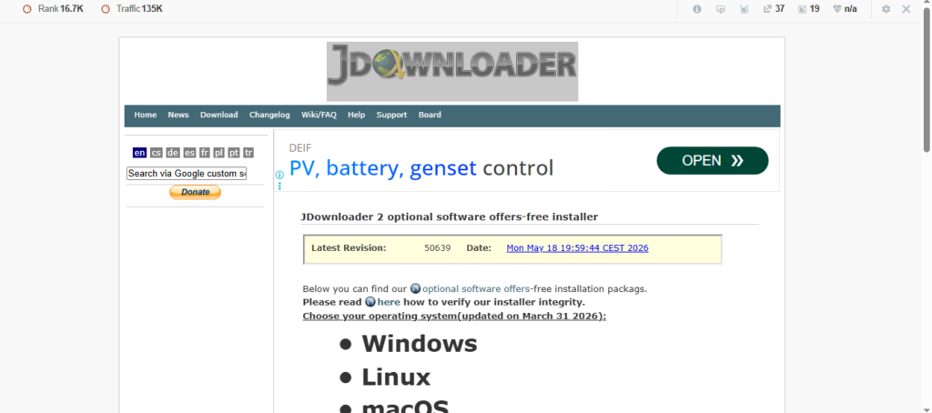
Task: Click the page report icon in the SEO toolbar
Action: click(x=745, y=9)
